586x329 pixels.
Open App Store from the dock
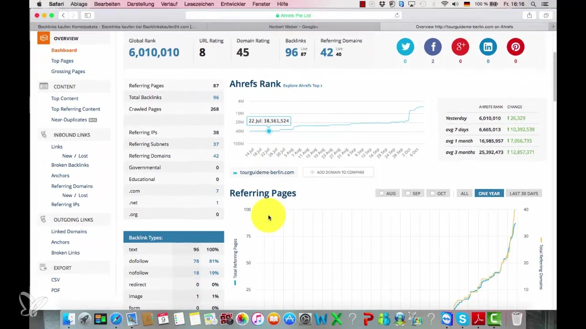[289, 318]
